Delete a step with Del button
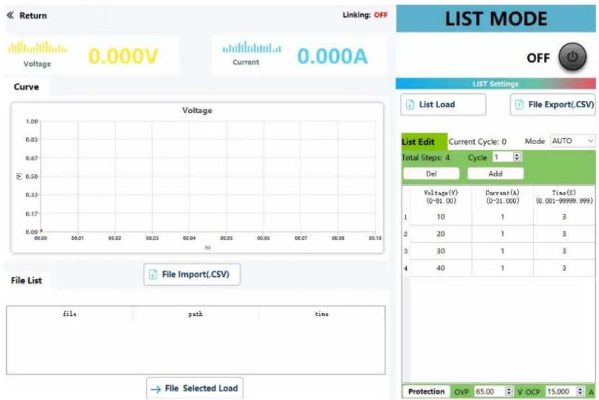The image size is (599, 400). coord(431,174)
